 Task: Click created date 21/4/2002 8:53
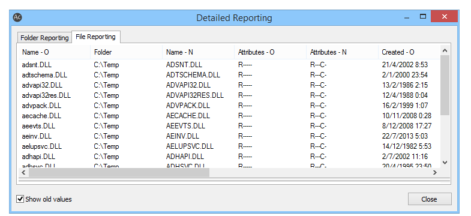click(x=404, y=65)
